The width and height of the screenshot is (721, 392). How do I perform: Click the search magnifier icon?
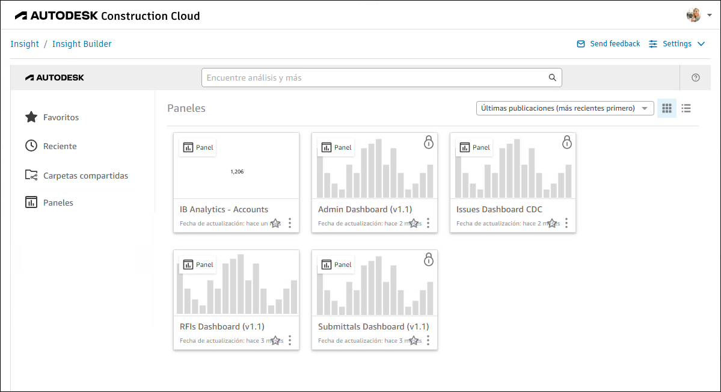[552, 78]
